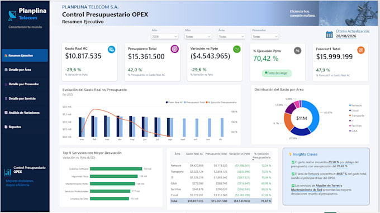Select Transporte in the donut legend

357,115
